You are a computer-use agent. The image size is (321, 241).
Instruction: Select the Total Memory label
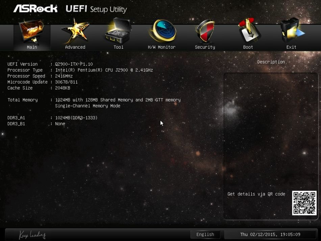23,100
